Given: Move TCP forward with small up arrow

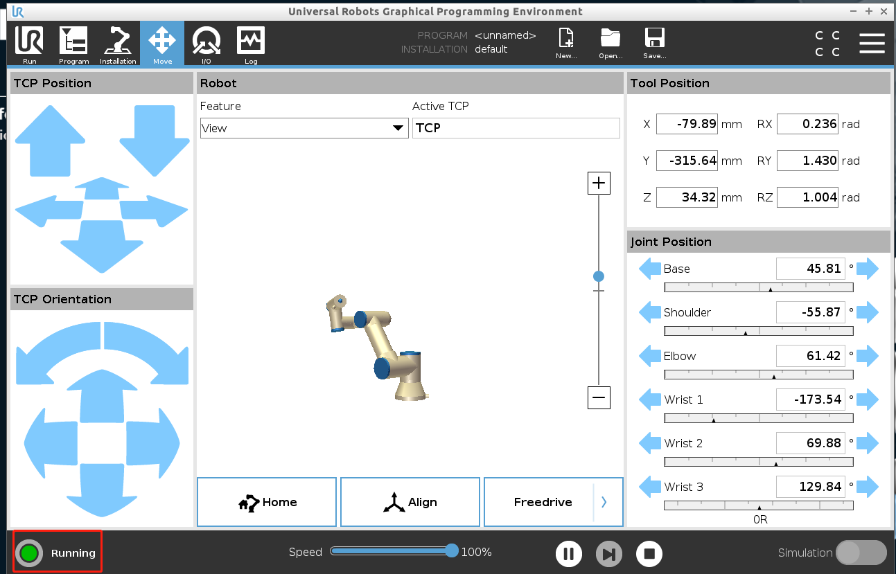Looking at the screenshot, I should click(102, 188).
